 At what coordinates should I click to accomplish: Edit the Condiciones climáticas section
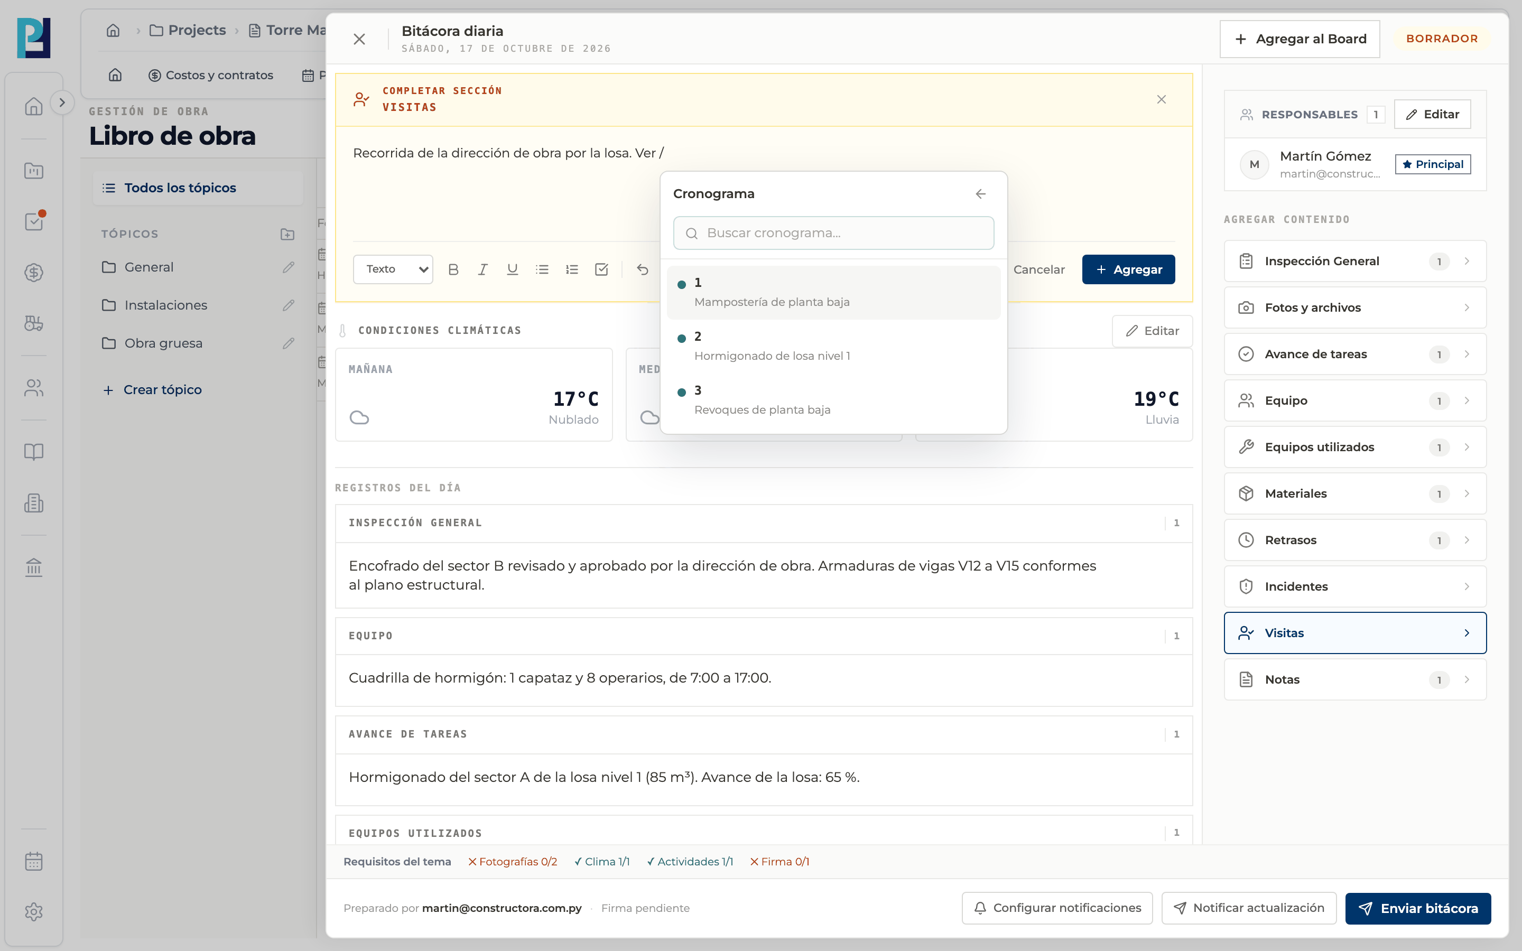[1152, 331]
